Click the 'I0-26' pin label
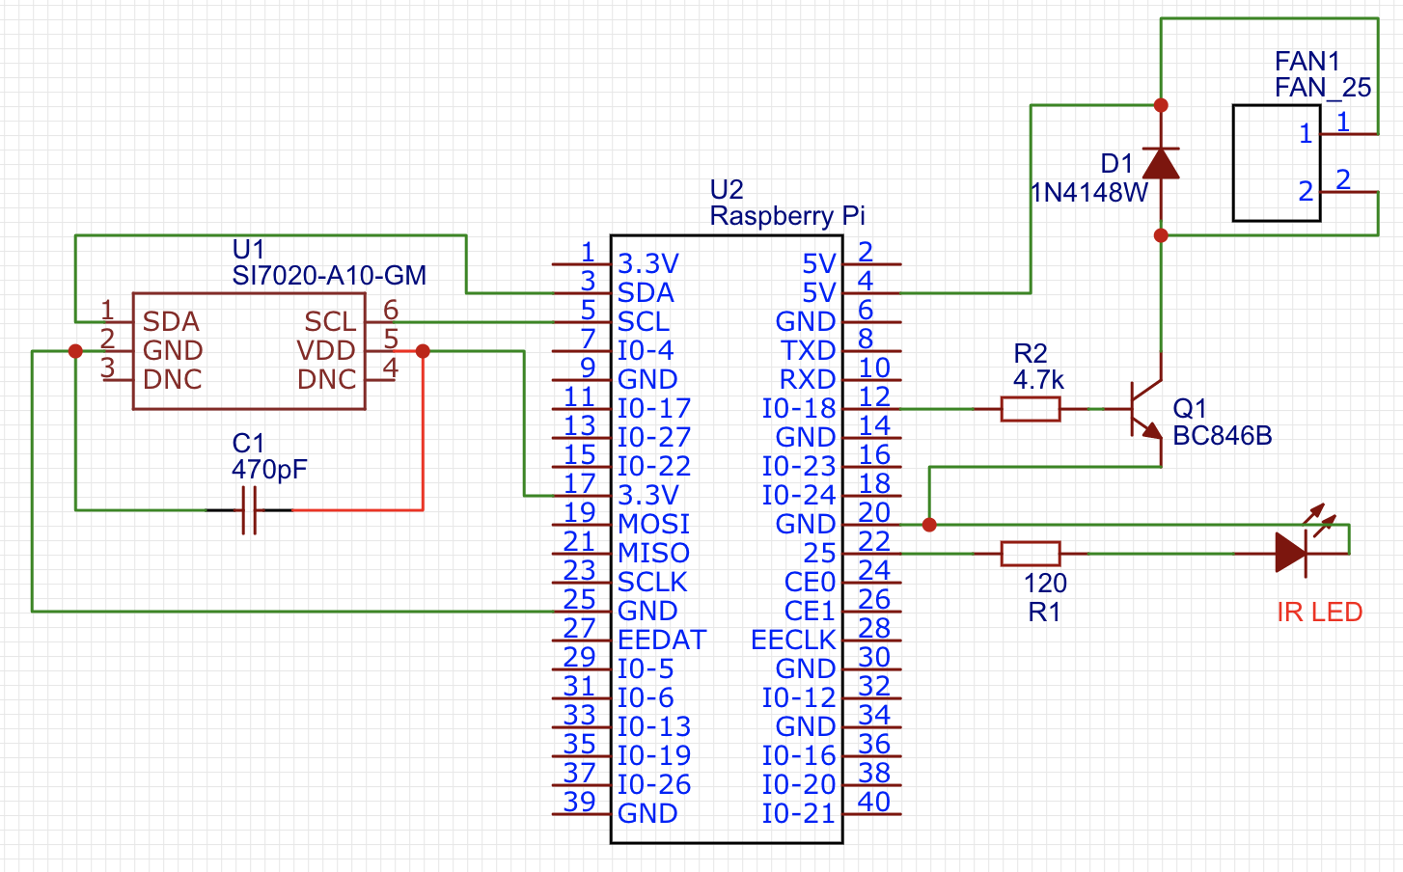Viewport: 1403px width, 872px height. pos(654,785)
